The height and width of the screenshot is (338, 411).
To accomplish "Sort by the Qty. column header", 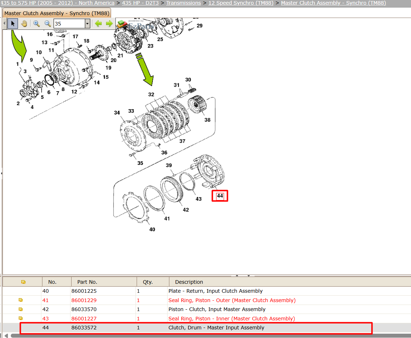I will pos(153,282).
